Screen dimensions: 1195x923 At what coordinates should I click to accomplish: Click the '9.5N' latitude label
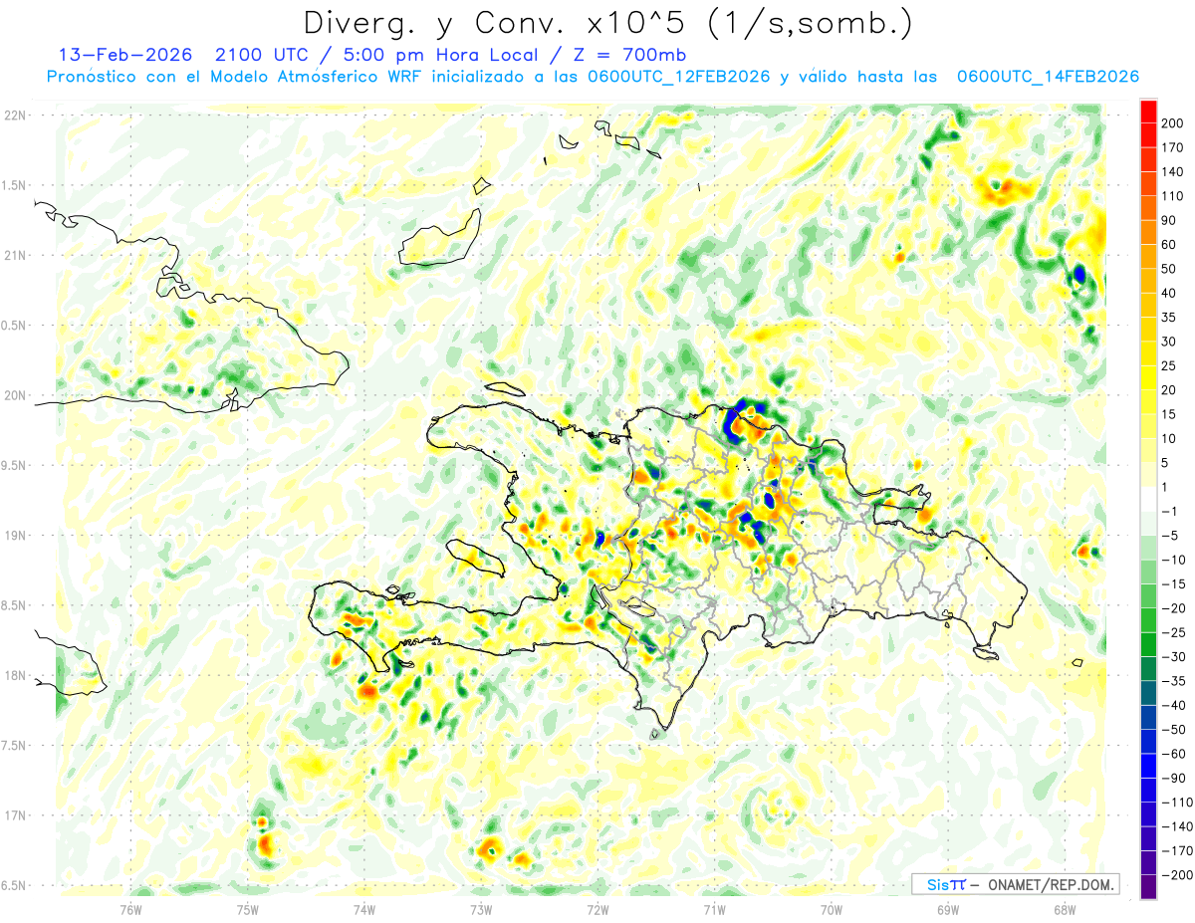tap(14, 465)
